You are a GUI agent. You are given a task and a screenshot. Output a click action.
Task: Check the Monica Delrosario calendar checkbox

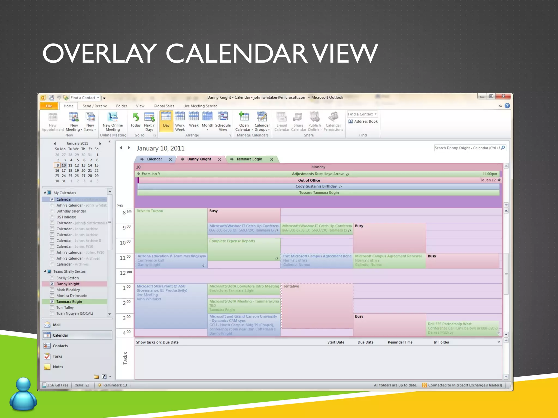click(x=52, y=296)
